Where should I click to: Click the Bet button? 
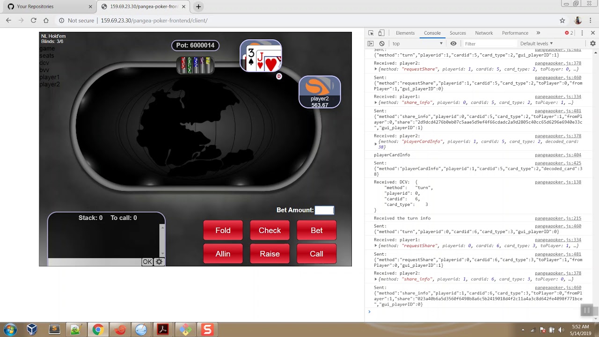coord(316,230)
